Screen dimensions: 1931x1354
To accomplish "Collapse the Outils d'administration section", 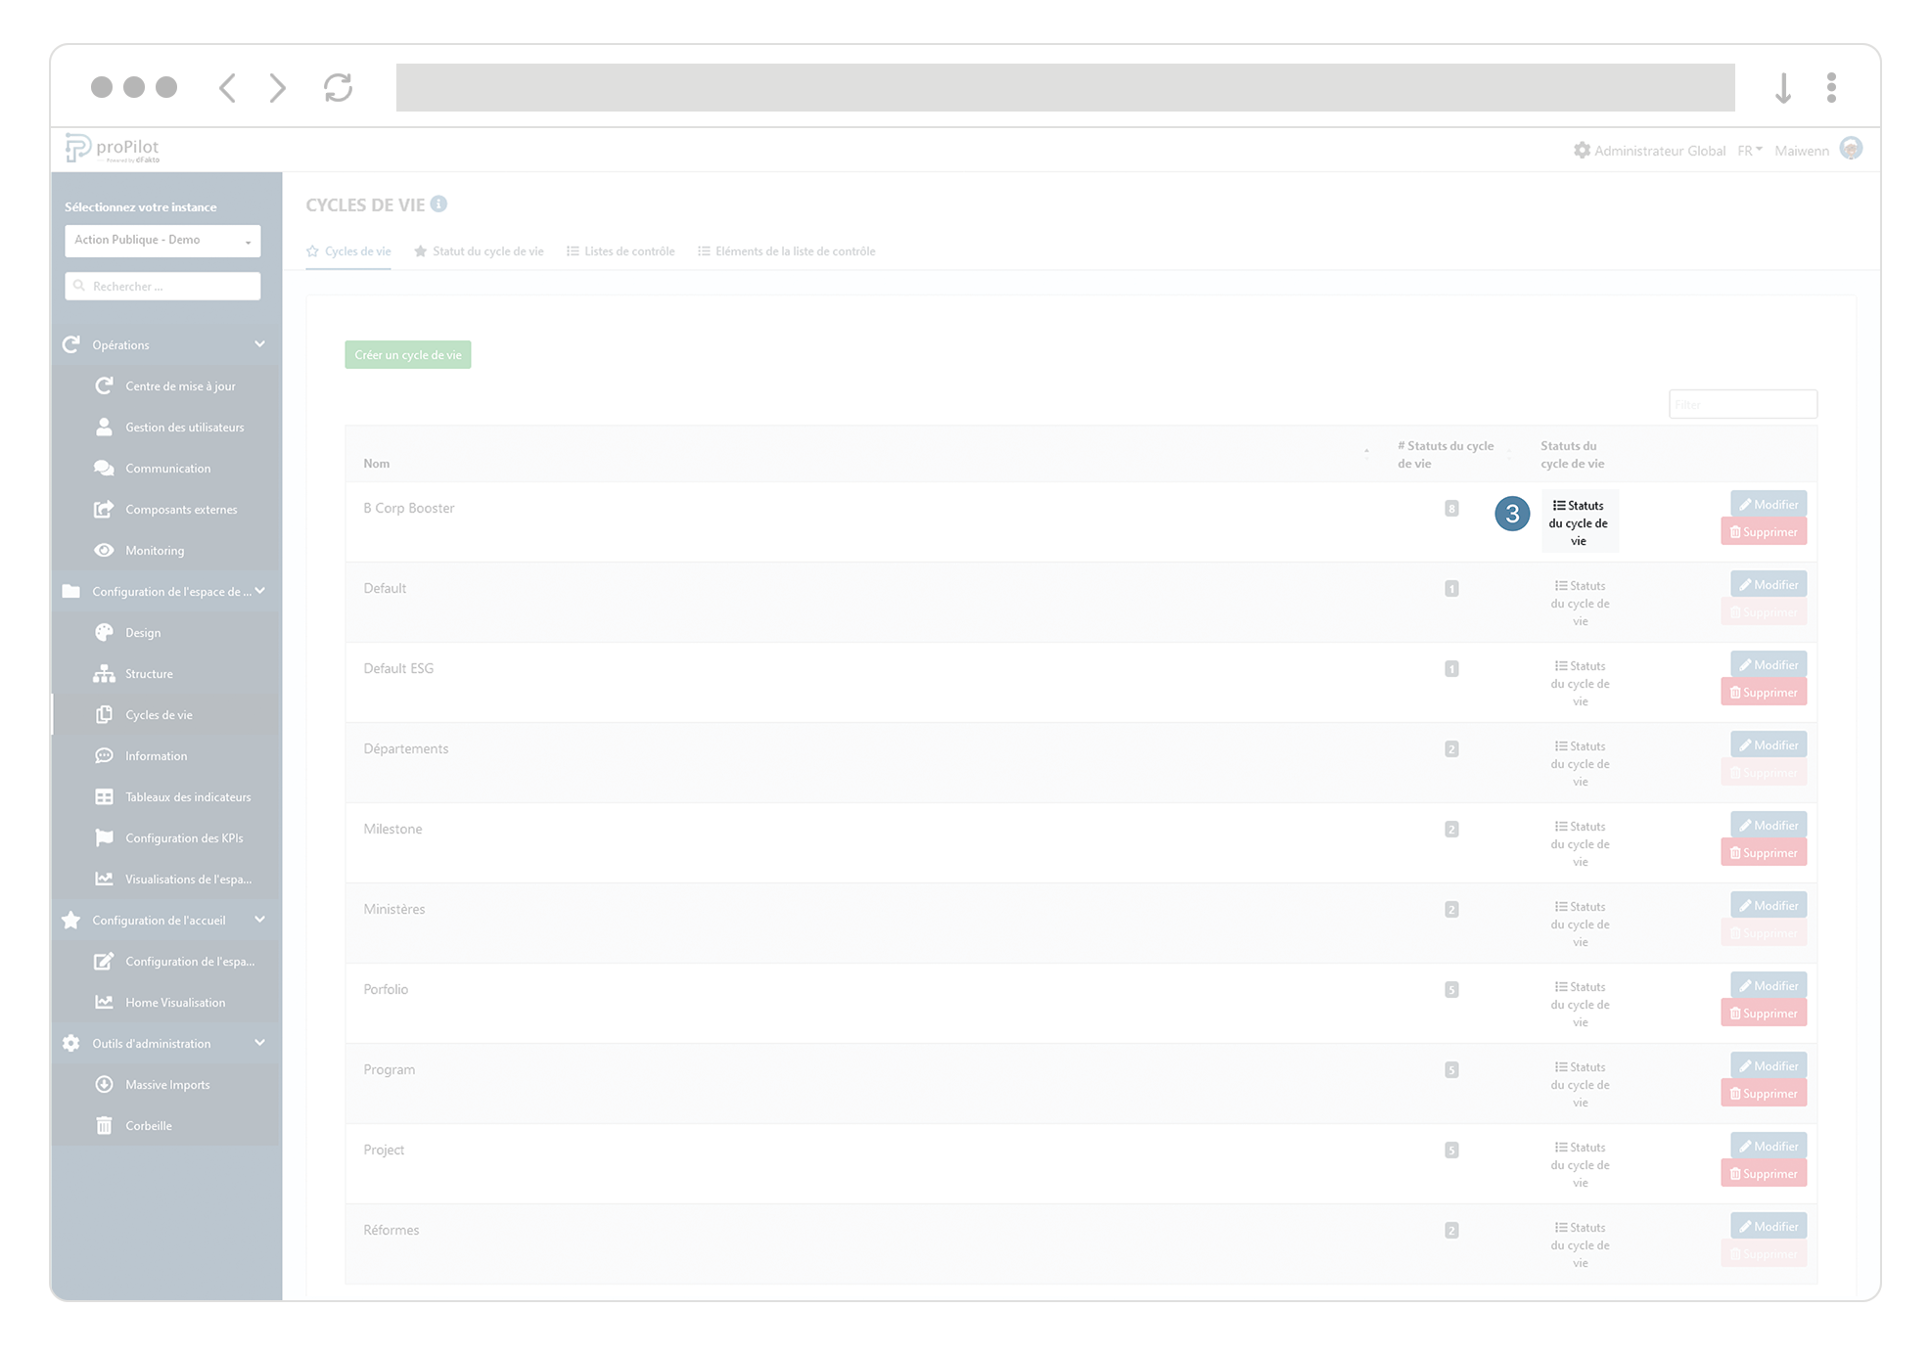I will pos(259,1043).
